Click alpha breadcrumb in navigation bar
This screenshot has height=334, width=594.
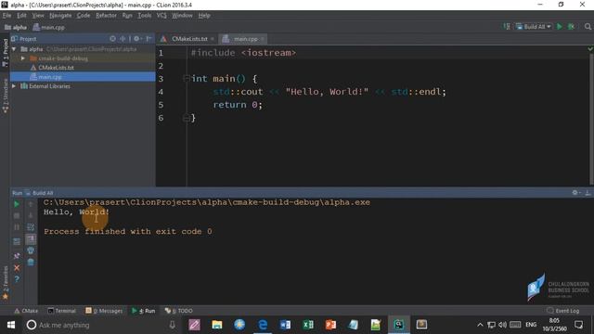tap(16, 27)
